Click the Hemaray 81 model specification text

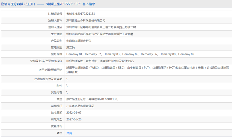pyautogui.click(x=74, y=54)
